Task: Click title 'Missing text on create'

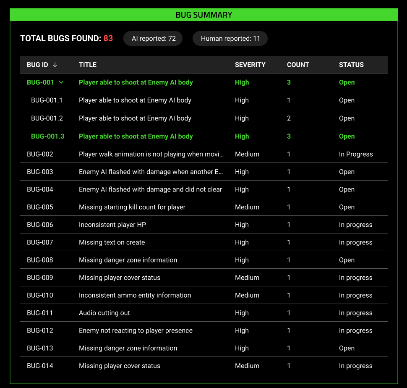Action: 112,243
